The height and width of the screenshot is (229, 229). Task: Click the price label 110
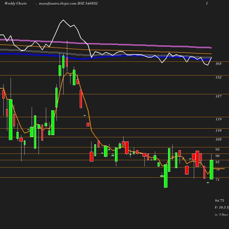tap(218, 131)
